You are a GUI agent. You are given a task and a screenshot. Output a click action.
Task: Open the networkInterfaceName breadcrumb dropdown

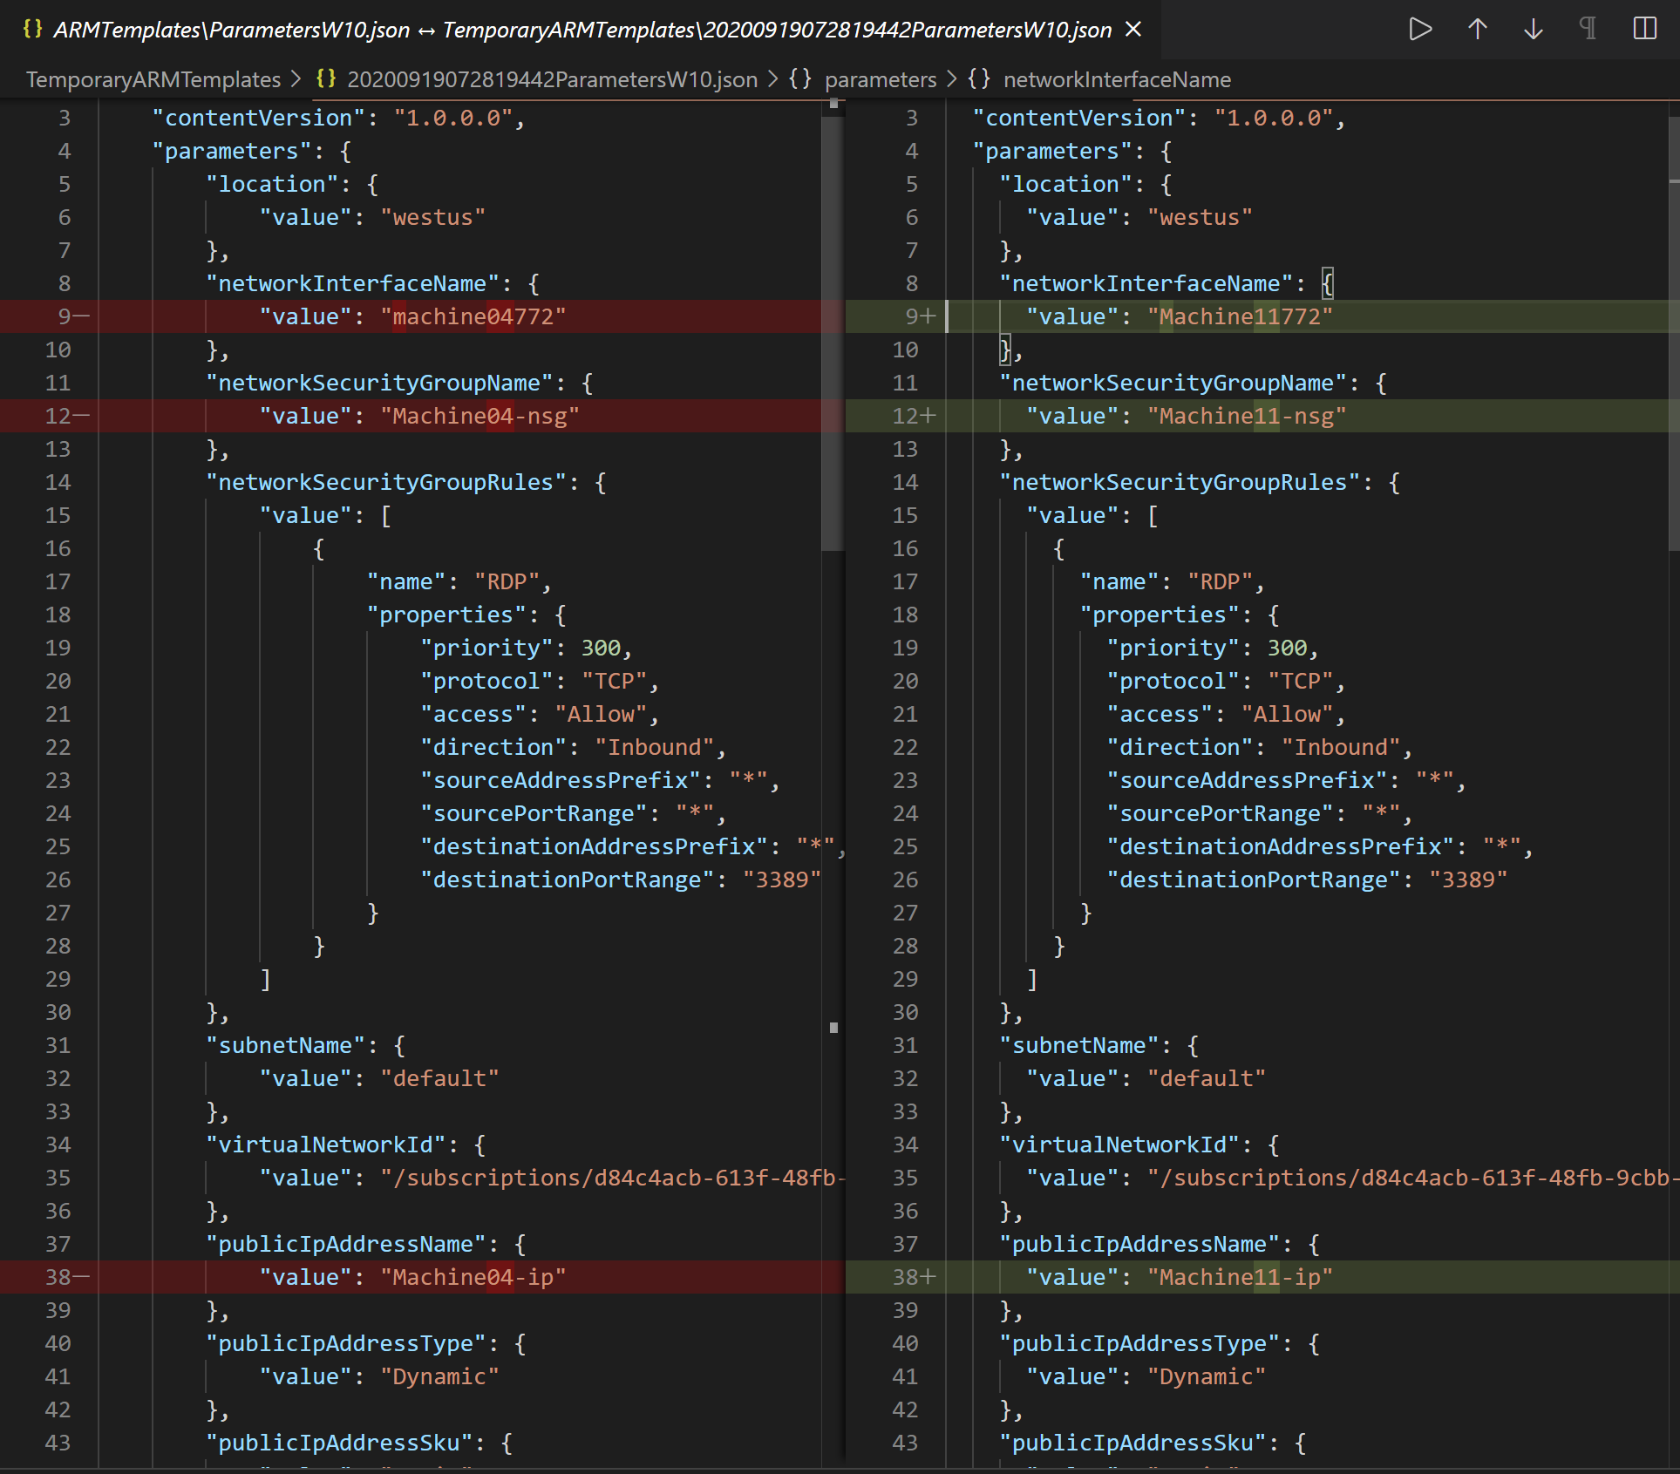1117,79
